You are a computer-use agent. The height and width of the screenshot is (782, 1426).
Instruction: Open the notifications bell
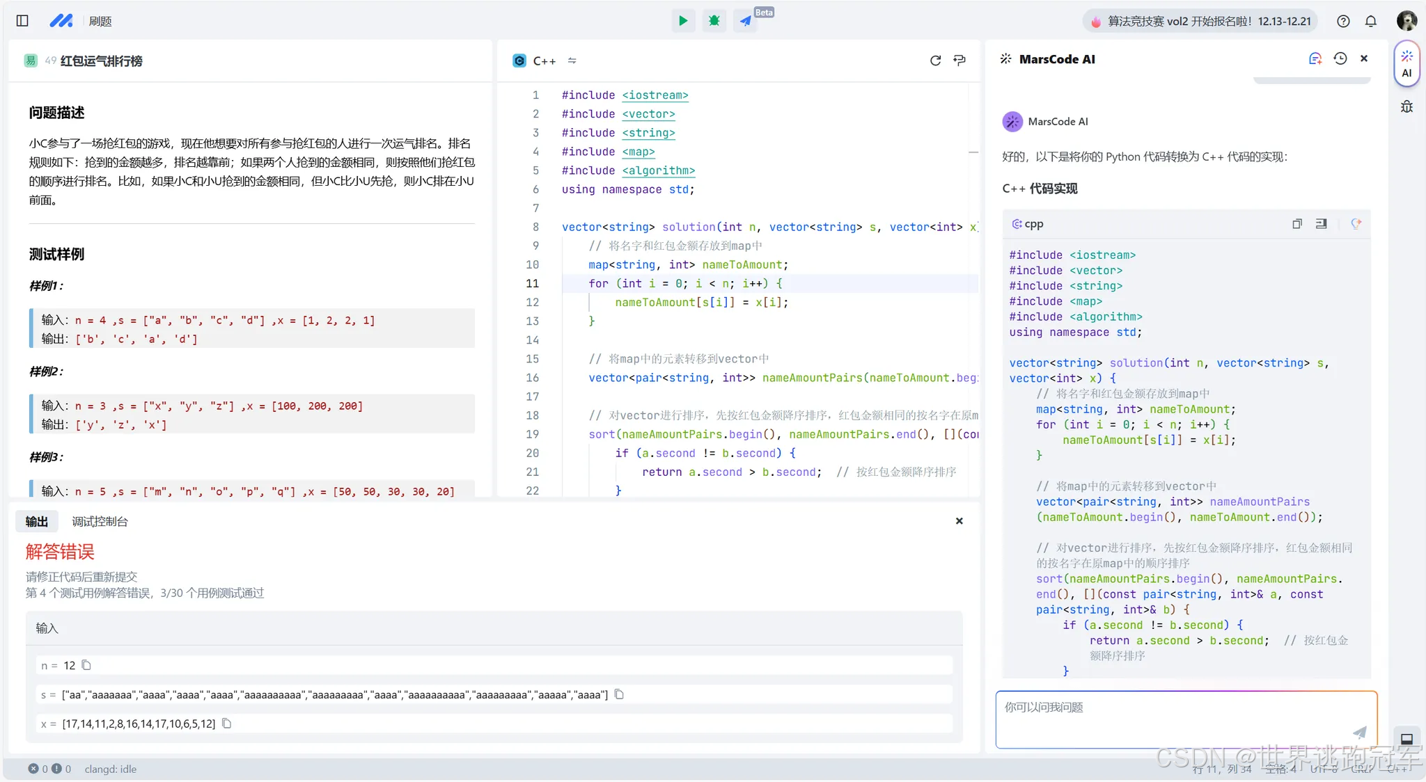1371,21
